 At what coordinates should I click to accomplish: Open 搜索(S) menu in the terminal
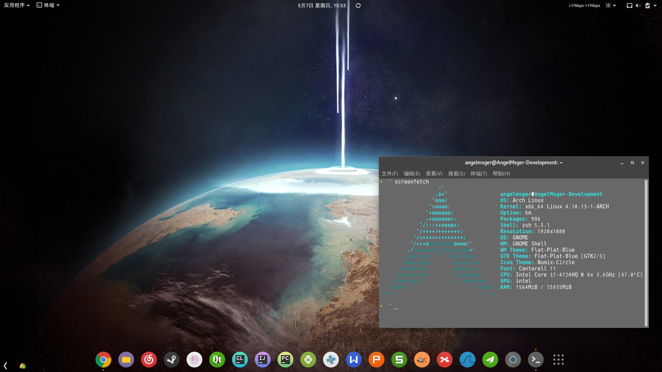point(456,174)
